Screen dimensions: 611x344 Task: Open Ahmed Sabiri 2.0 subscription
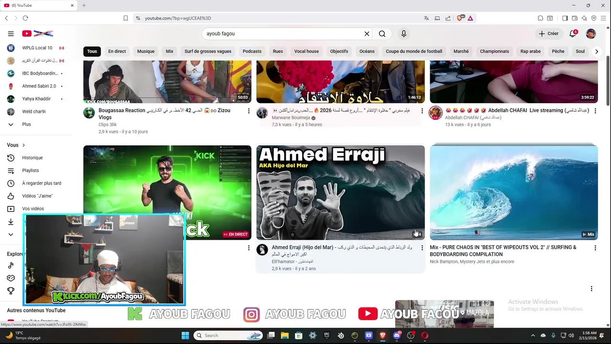pos(36,86)
